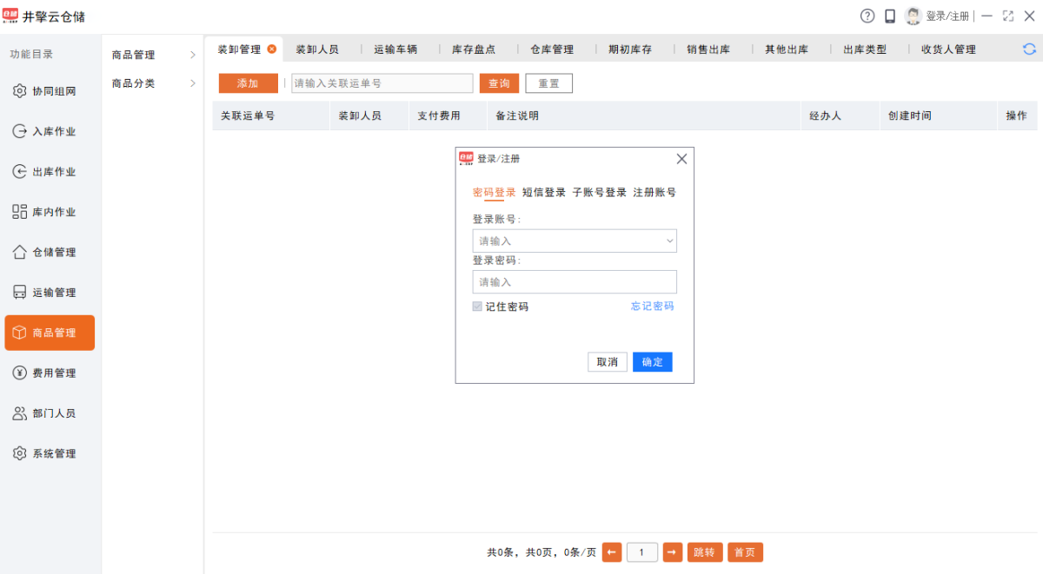Click the 确定 button in login dialog

[x=652, y=362]
